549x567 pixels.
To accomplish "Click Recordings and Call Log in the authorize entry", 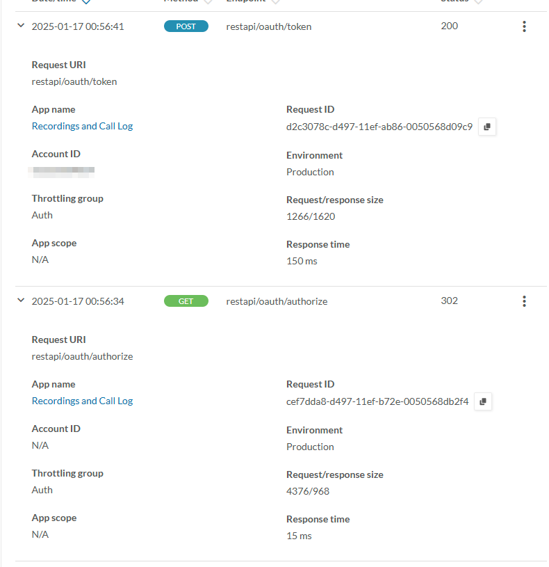I will click(82, 401).
